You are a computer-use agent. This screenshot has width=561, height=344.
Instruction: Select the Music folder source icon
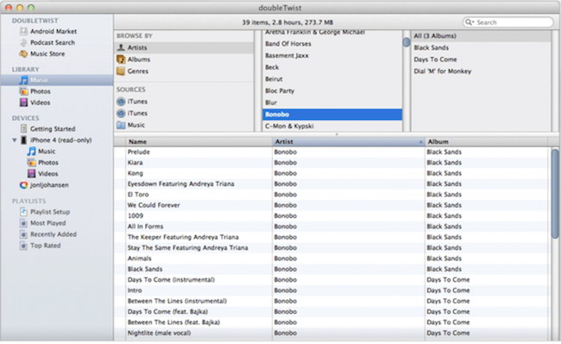(121, 125)
